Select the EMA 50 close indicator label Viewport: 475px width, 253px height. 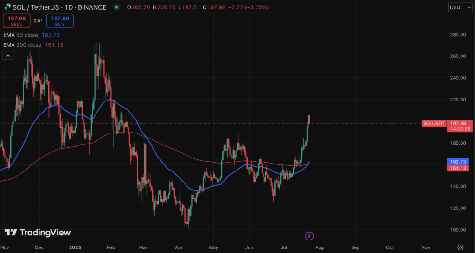20,35
